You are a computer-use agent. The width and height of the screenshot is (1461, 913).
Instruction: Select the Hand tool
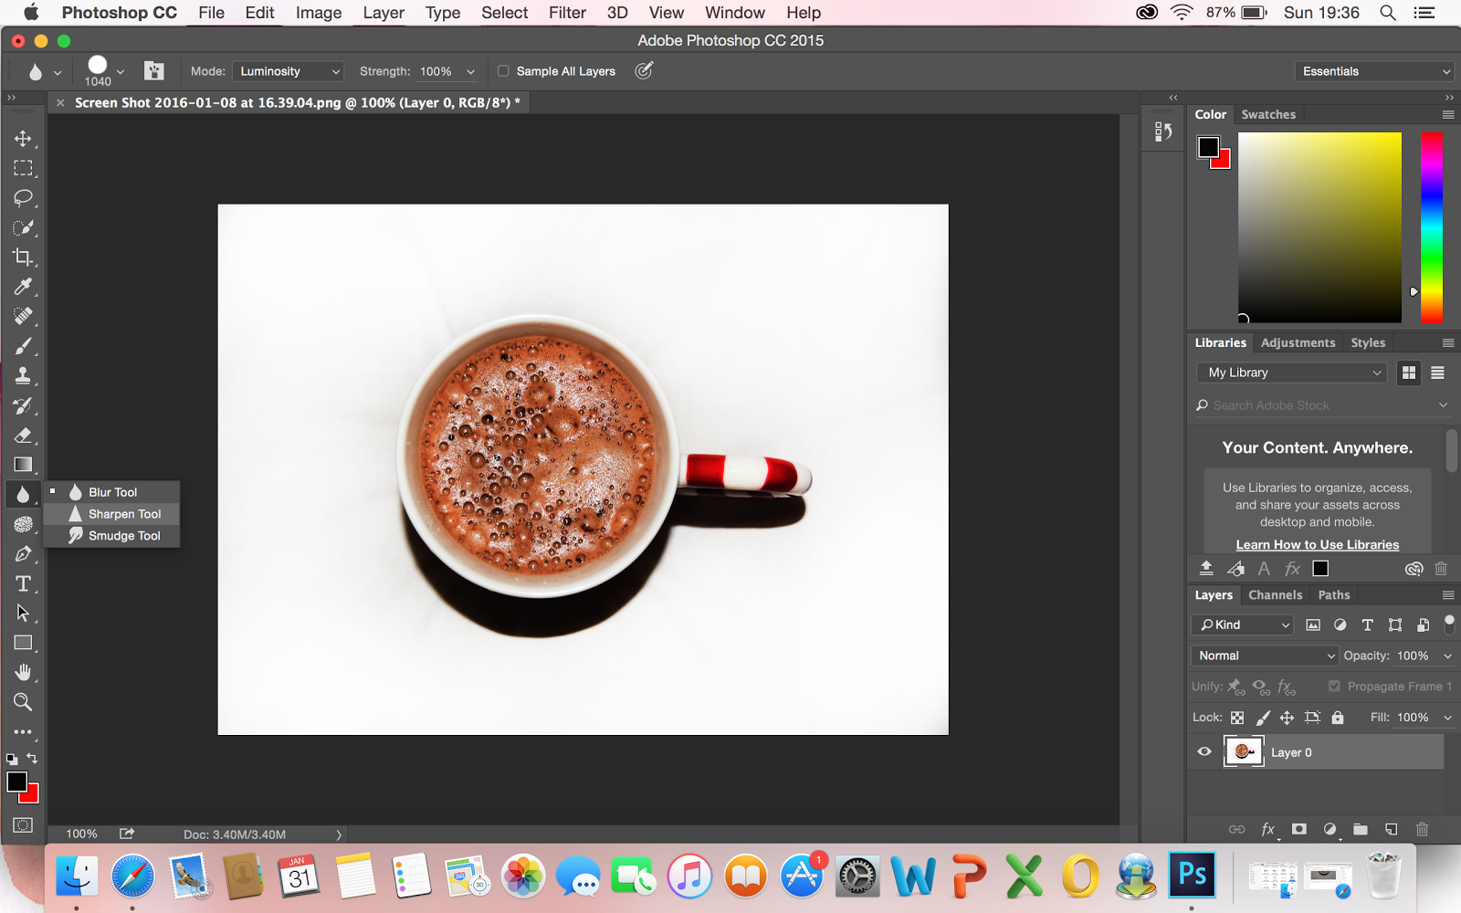[x=23, y=673]
